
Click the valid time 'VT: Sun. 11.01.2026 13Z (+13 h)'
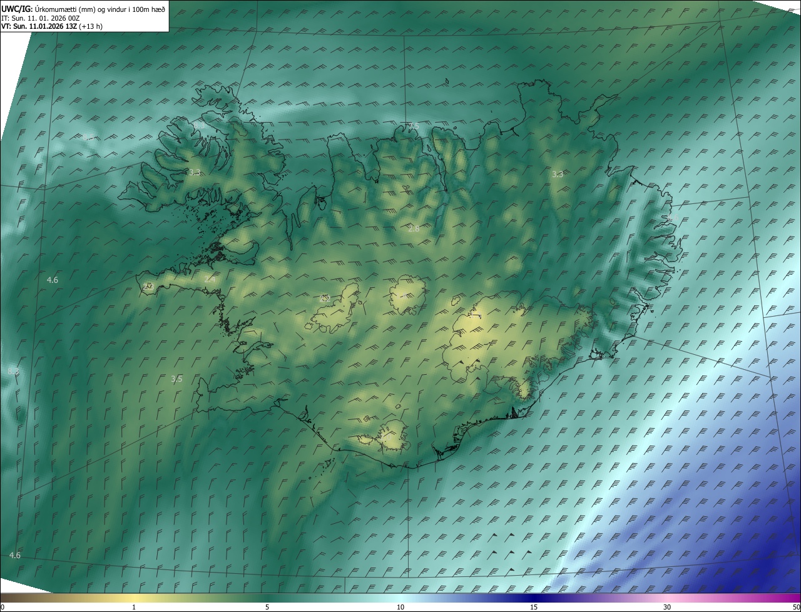point(52,26)
